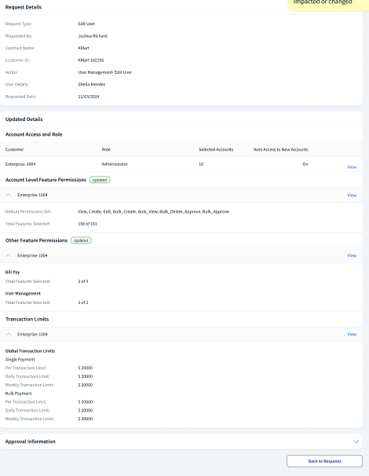Select Customer ID value KMart 102235
The width and height of the screenshot is (369, 476).
[91, 60]
